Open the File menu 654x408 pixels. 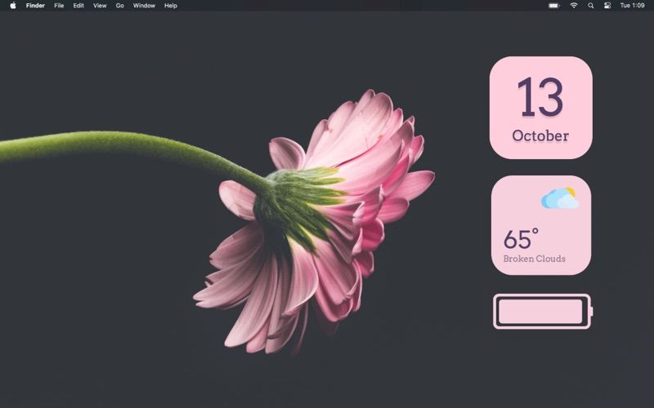coord(59,6)
